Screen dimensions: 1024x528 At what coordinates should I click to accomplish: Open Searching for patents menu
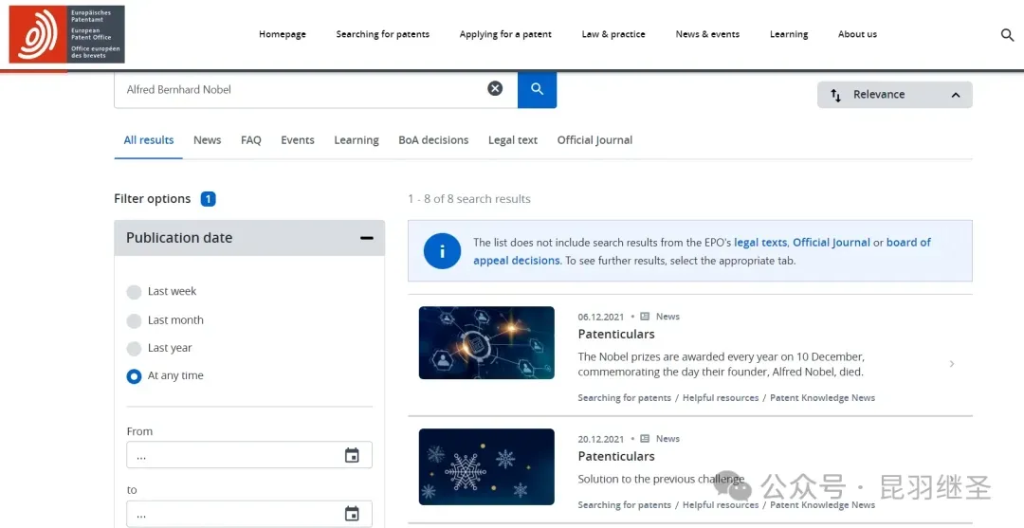[382, 34]
